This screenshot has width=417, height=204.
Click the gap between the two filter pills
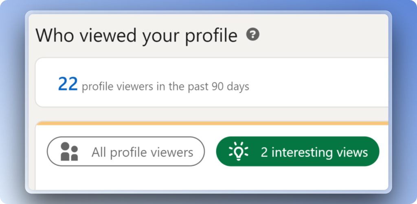click(x=210, y=152)
